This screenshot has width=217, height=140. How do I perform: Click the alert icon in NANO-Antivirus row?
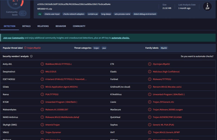pyautogui.click(x=42, y=117)
